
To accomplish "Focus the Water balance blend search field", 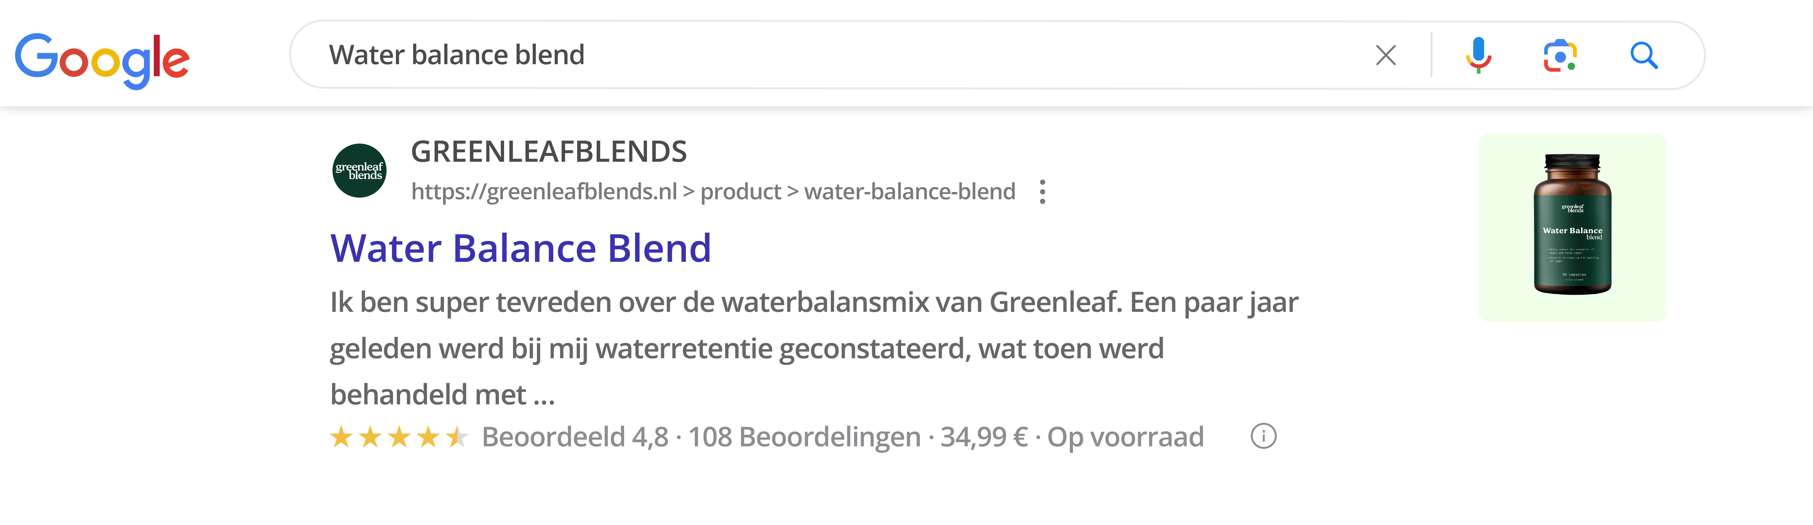I will click(x=830, y=55).
